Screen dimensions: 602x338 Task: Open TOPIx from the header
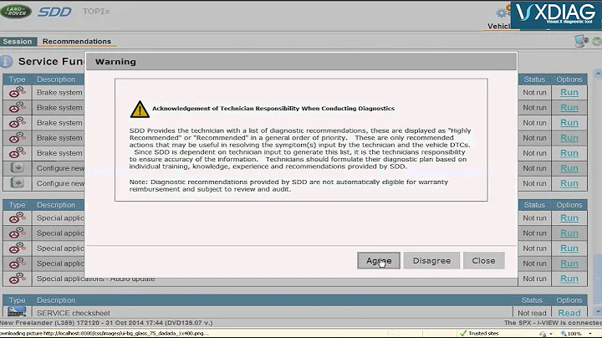click(96, 12)
